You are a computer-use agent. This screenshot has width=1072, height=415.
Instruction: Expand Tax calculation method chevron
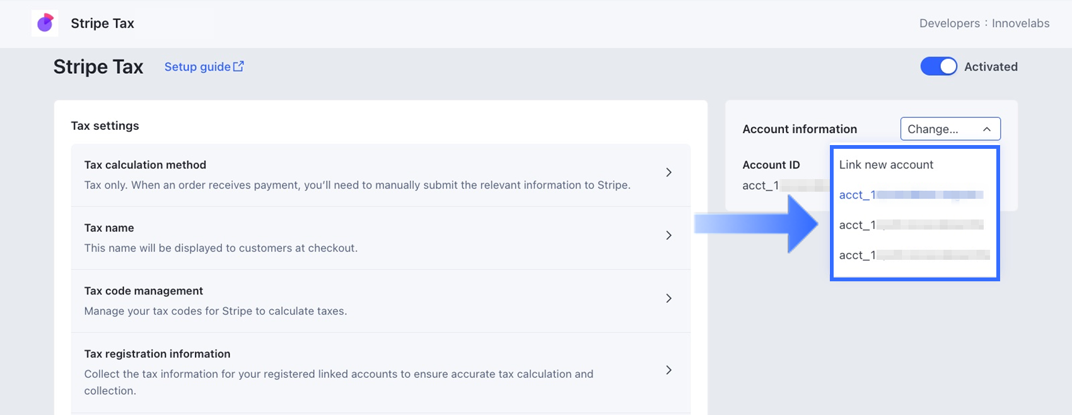click(x=669, y=172)
